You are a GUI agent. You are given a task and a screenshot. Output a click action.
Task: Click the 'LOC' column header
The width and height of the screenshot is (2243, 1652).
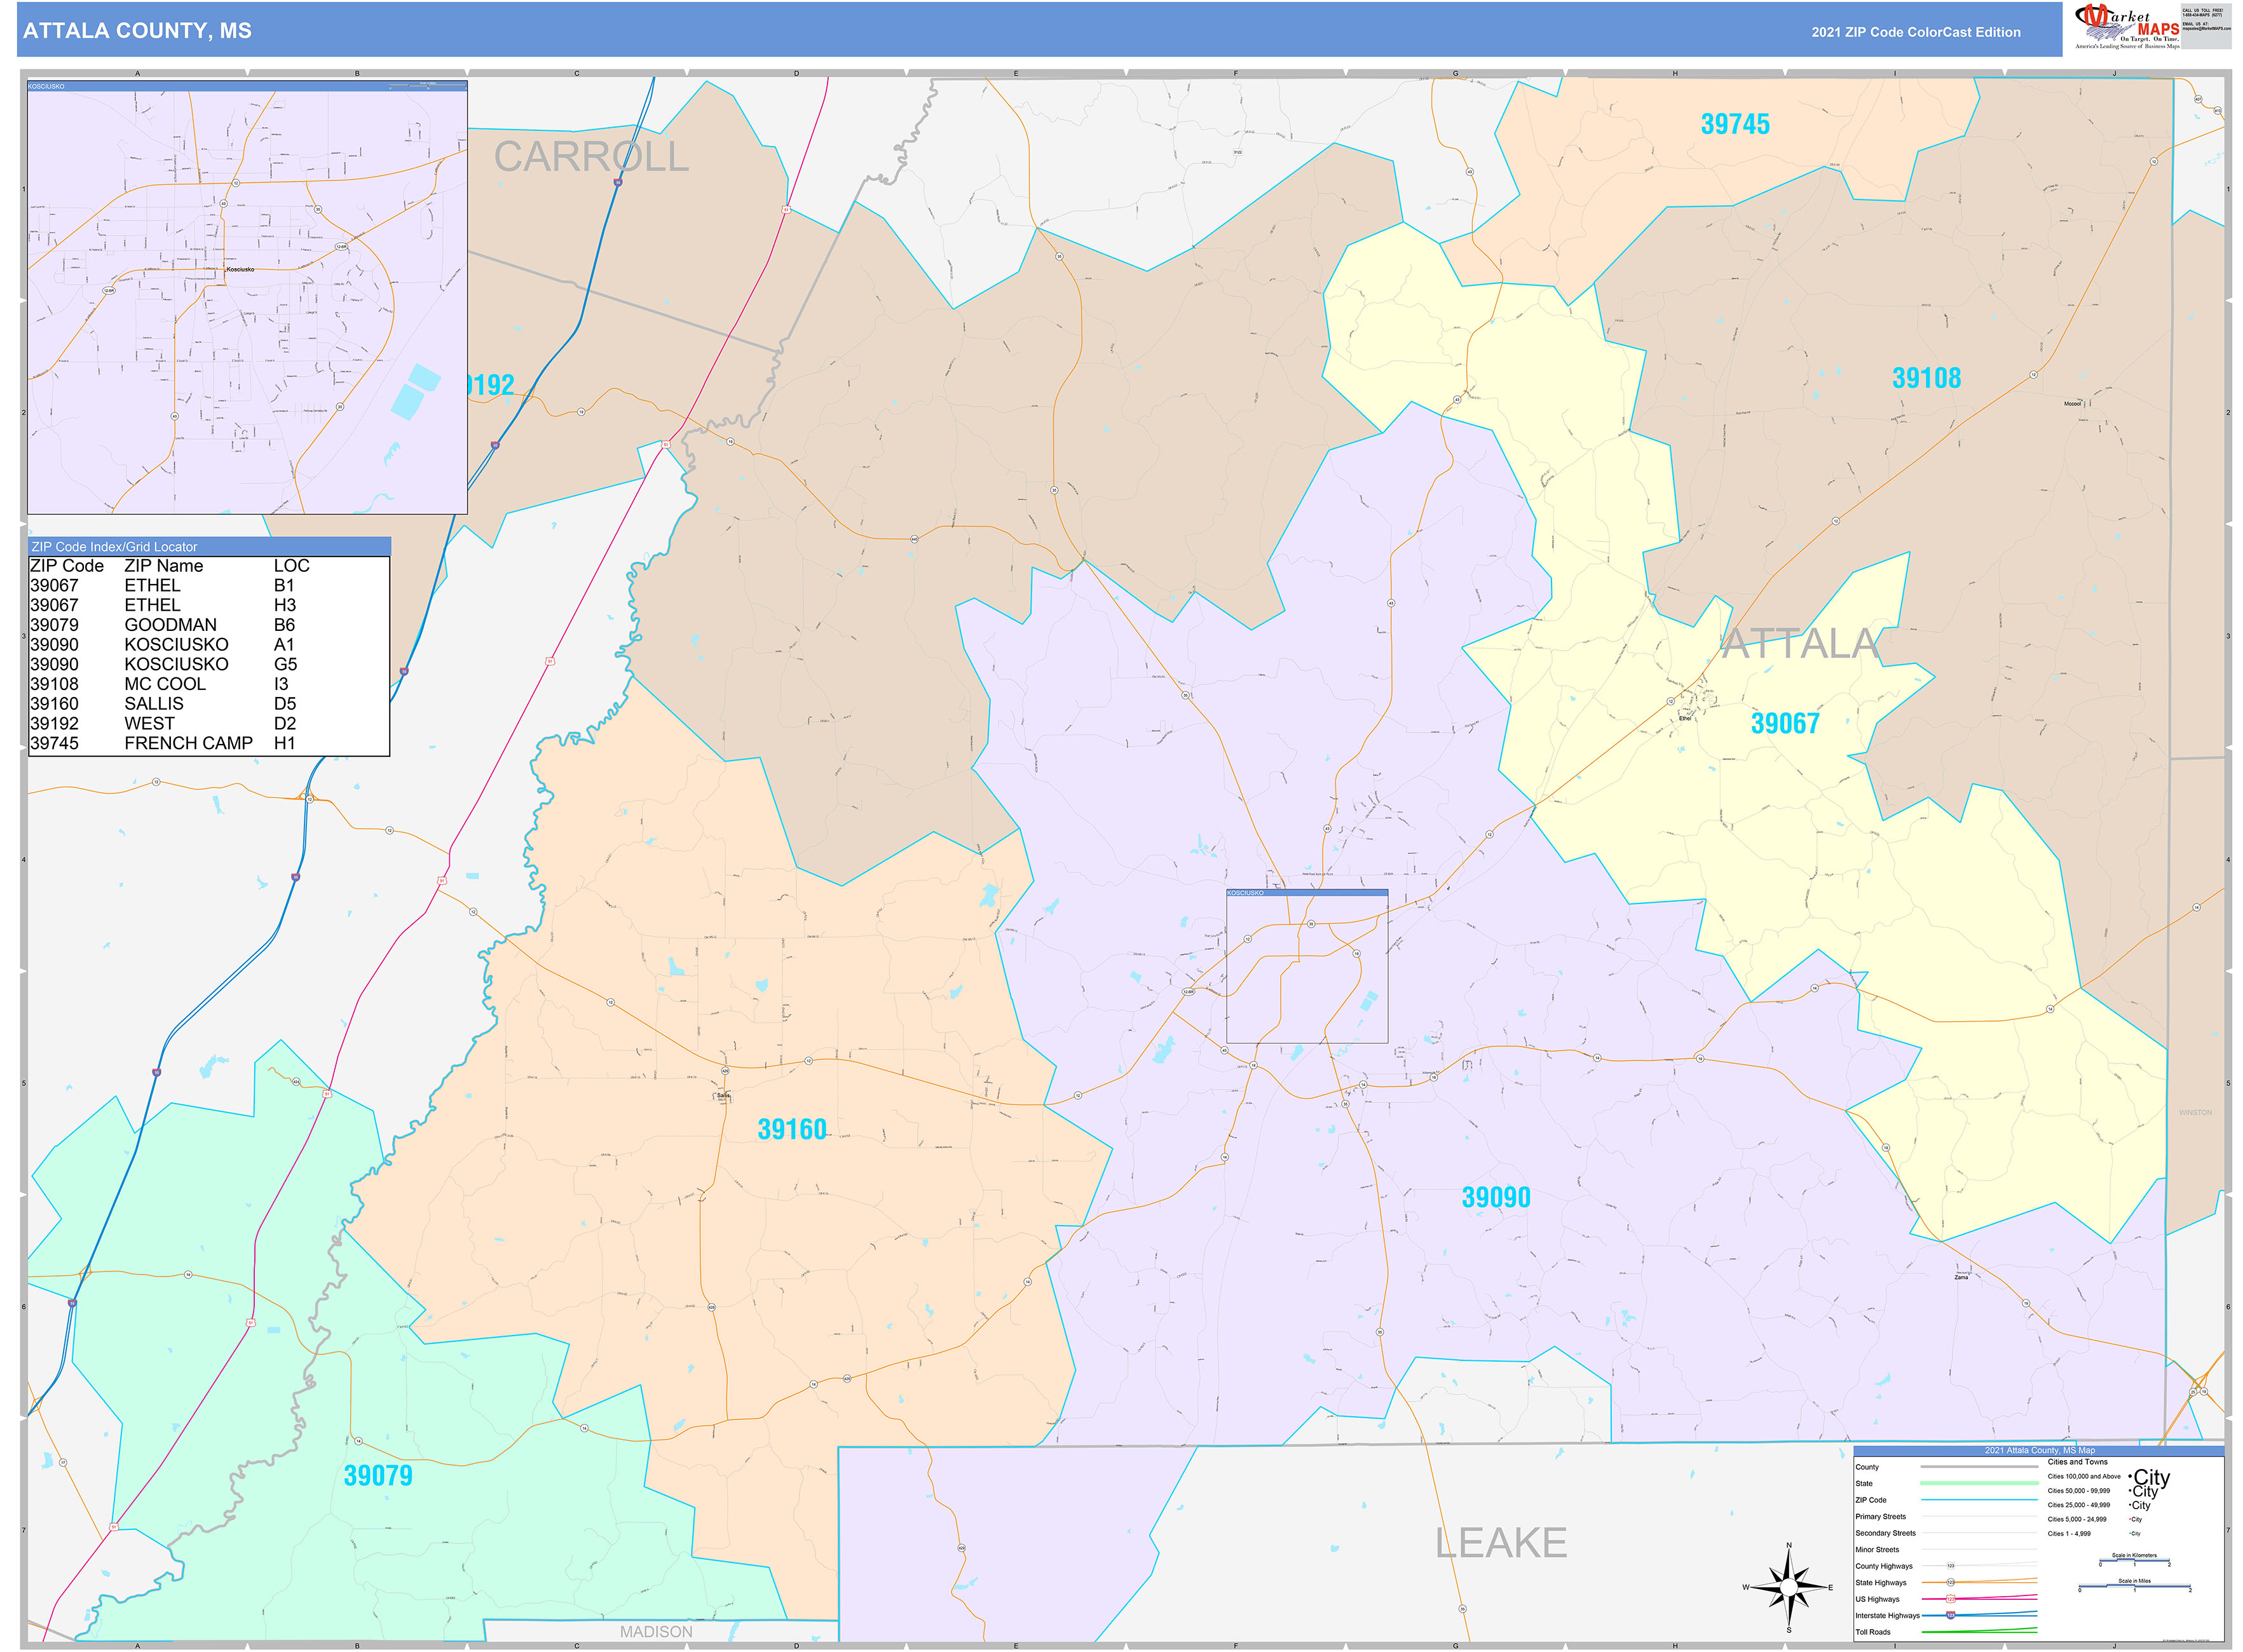coord(291,565)
